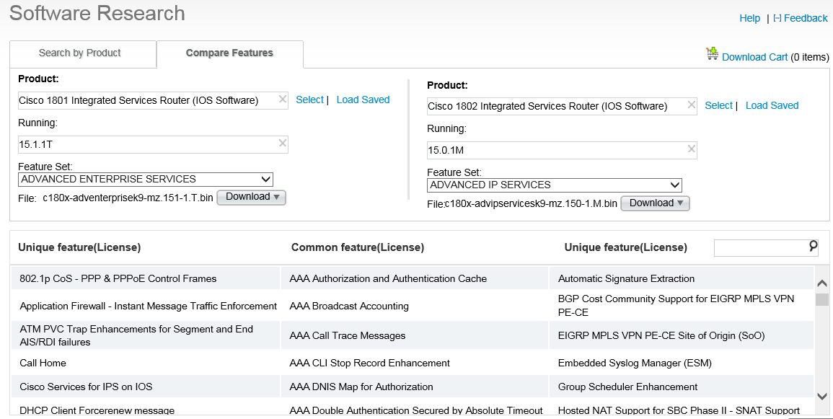Click the Software Research page heading
Image resolution: width=833 pixels, height=419 pixels.
tap(97, 13)
